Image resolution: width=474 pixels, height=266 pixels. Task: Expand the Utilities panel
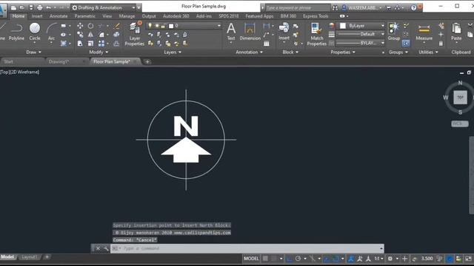click(428, 52)
